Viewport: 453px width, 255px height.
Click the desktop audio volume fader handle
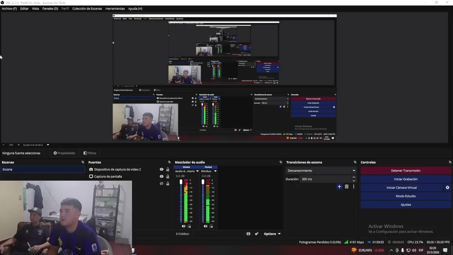[x=181, y=182]
